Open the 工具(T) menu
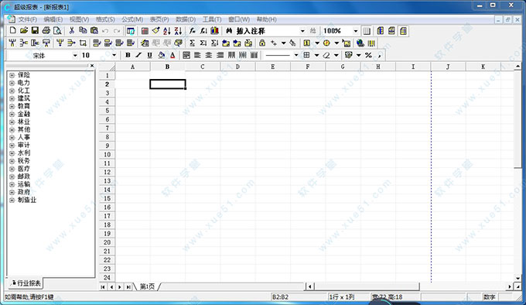526x305 pixels. pyautogui.click(x=212, y=19)
